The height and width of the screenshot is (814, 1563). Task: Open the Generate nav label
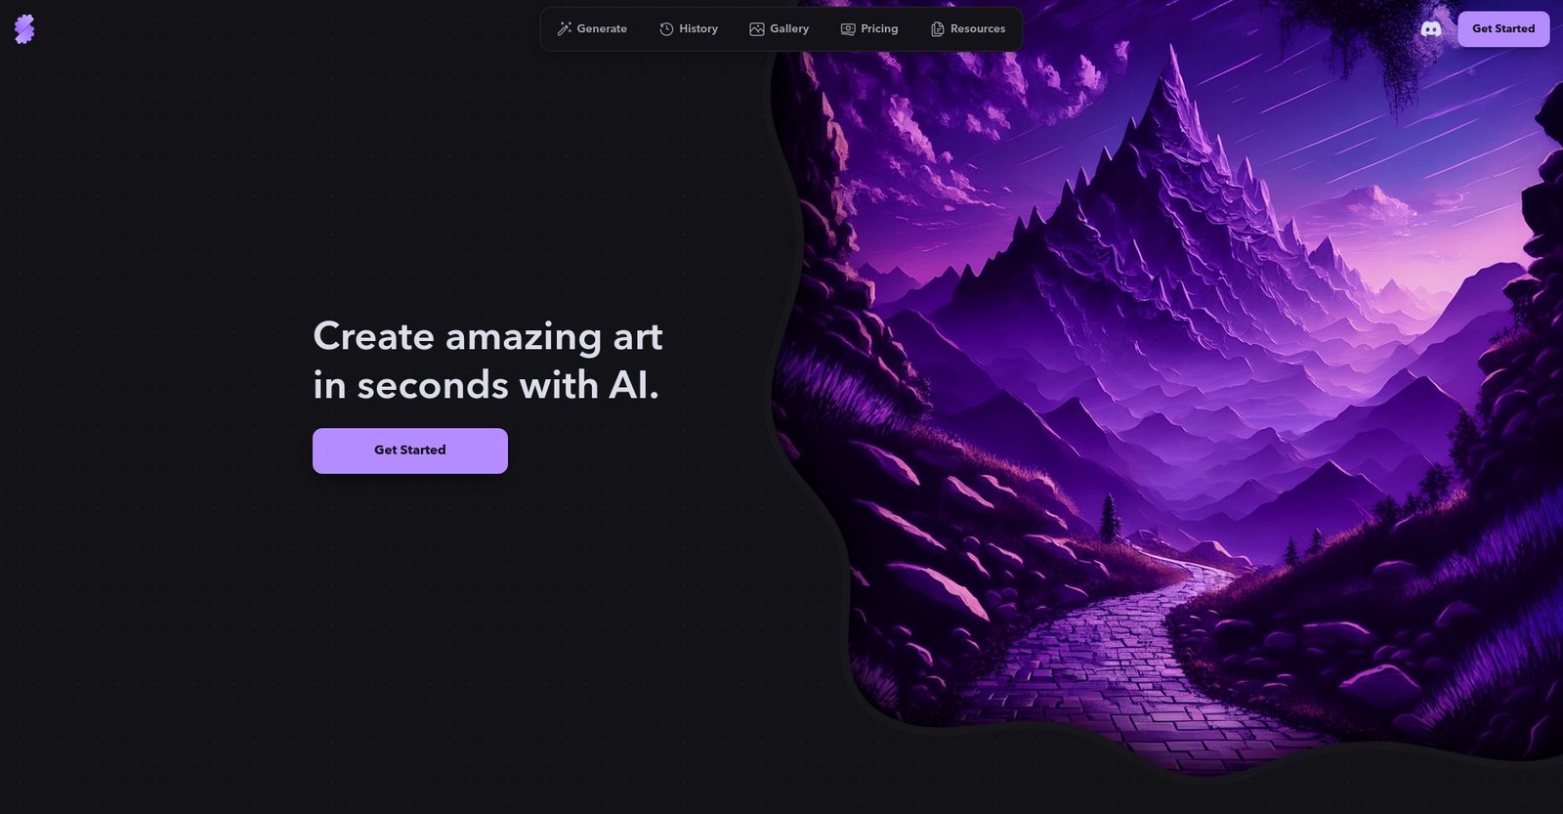tap(602, 29)
